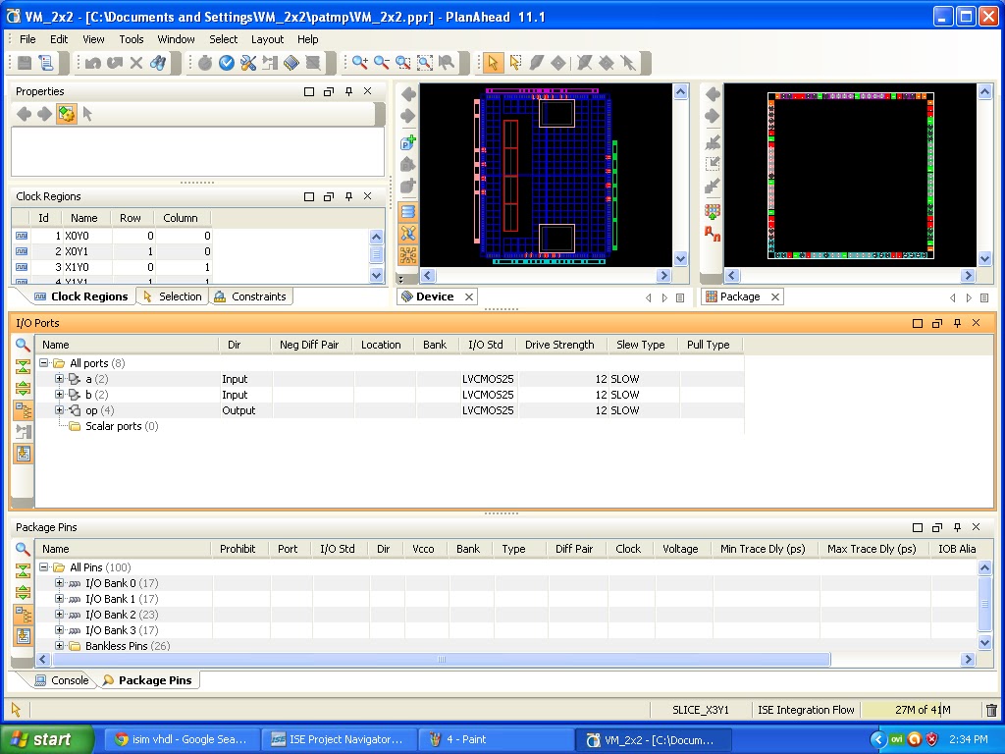This screenshot has height=754, width=1005.
Task: Toggle group-by-tree icon in I/O Ports sidebar
Action: (x=24, y=410)
